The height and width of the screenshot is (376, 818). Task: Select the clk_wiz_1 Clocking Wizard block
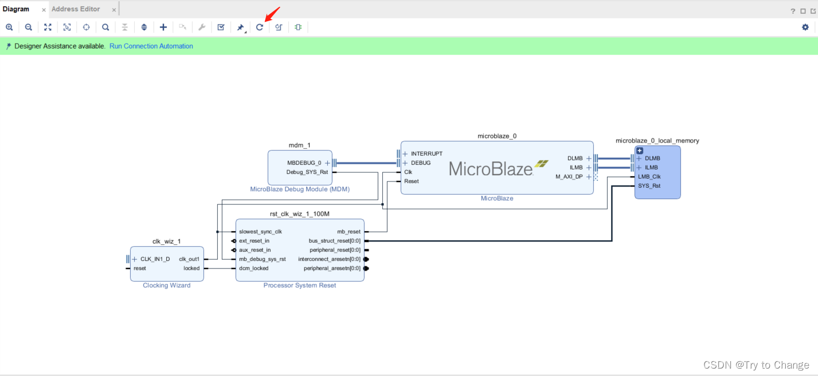point(166,263)
